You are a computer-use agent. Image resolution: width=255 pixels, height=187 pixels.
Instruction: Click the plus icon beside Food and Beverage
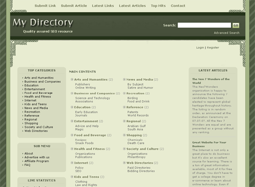(72, 135)
